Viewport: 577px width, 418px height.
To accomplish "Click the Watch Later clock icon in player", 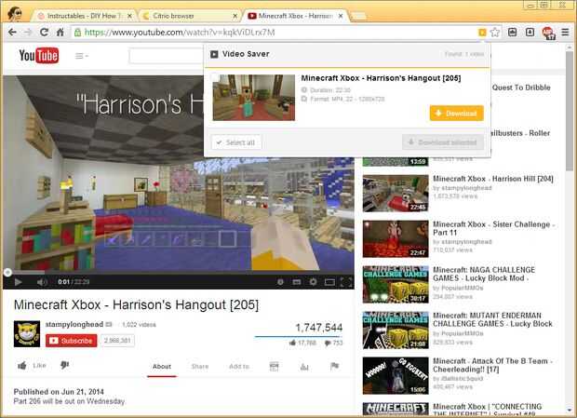I will point(280,282).
